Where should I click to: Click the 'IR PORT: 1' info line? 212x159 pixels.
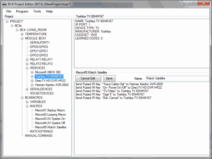click(83, 25)
